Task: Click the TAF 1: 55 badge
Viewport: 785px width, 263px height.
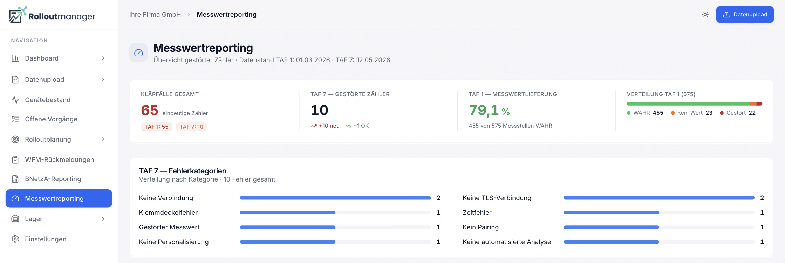Action: [x=156, y=127]
